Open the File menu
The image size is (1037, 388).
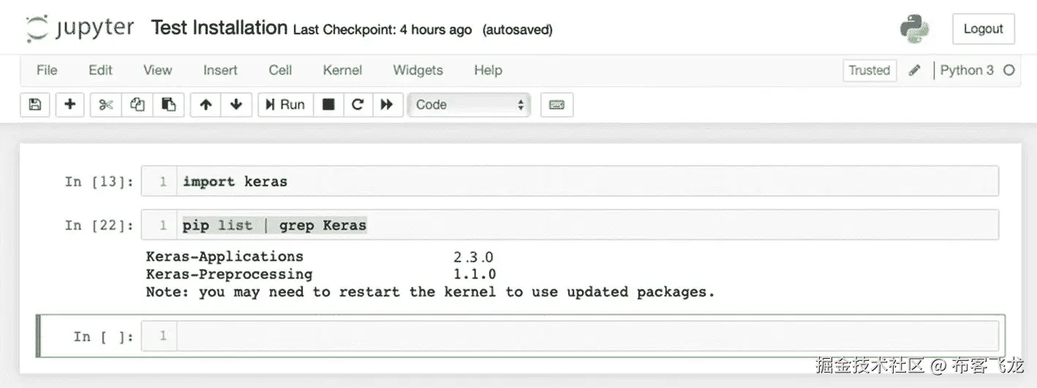point(47,70)
